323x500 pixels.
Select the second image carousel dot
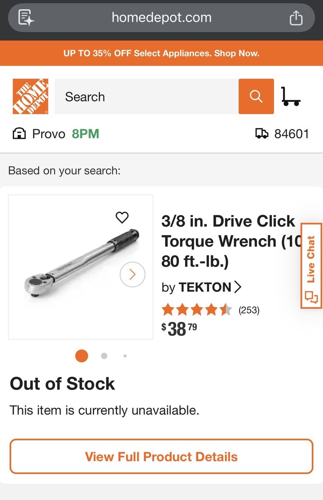[104, 356]
